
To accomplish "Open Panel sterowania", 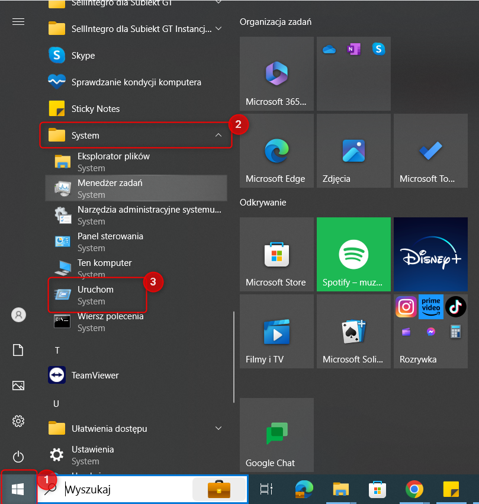I will click(136, 242).
